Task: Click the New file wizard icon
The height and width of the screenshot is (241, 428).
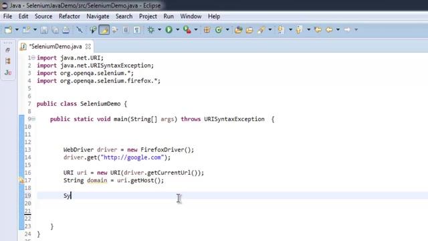Action: (9, 29)
